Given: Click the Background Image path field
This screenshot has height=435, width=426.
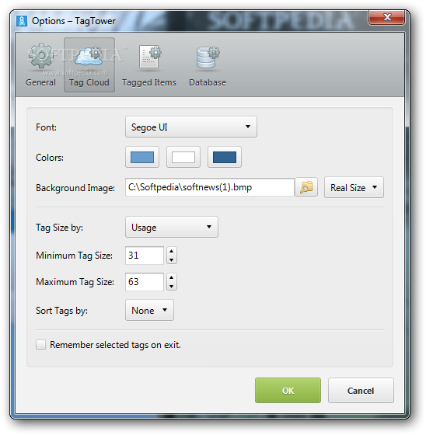Looking at the screenshot, I should tap(210, 187).
